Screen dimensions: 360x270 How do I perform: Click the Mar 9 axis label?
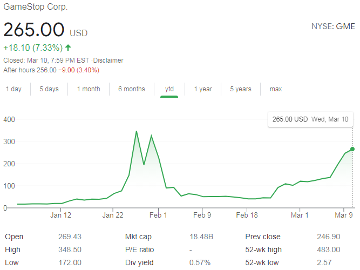tap(344, 215)
